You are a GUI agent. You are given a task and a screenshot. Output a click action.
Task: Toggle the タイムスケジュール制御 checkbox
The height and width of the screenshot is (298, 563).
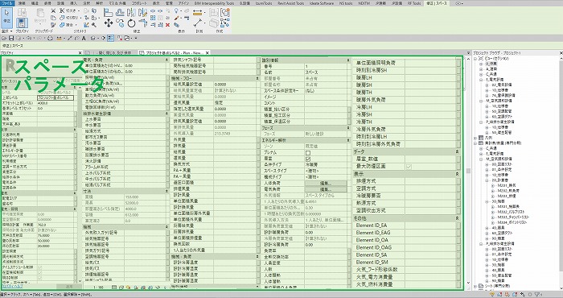tap(40, 267)
